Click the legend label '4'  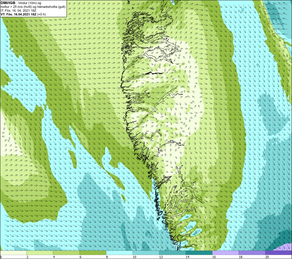[x=54, y=257]
